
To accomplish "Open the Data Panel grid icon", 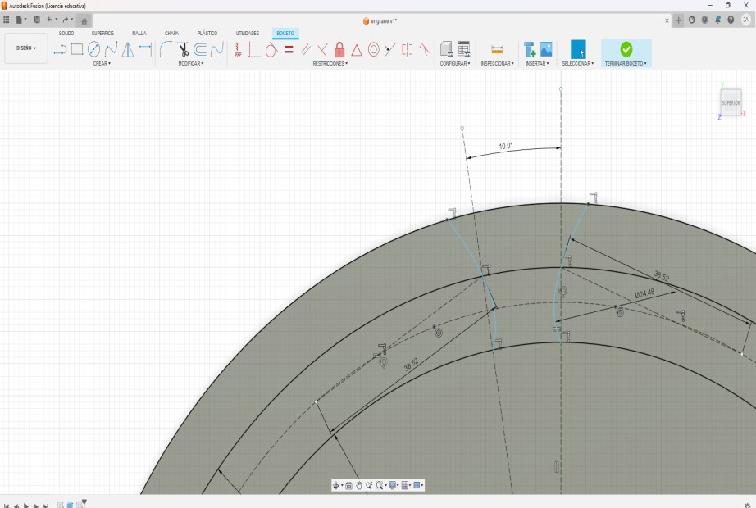I will pyautogui.click(x=7, y=20).
